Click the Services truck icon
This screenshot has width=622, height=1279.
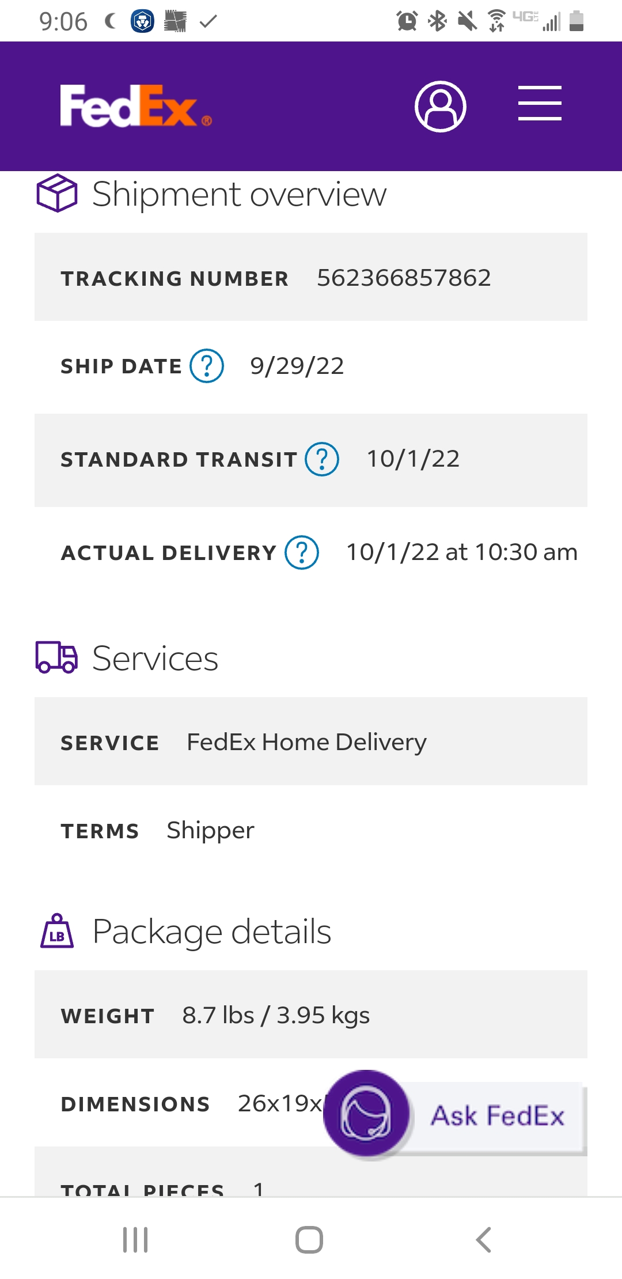pyautogui.click(x=56, y=657)
